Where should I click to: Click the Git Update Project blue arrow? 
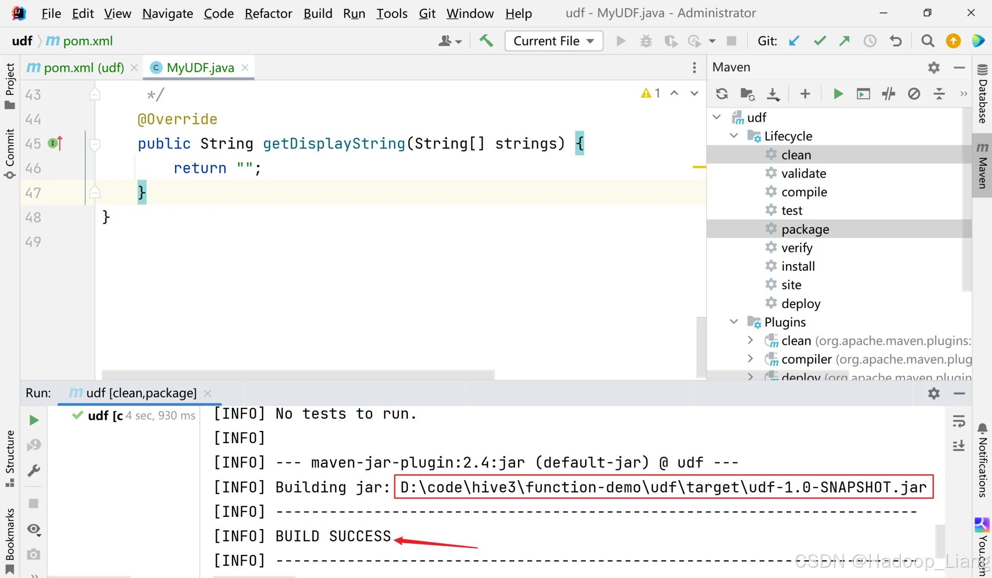click(x=794, y=41)
